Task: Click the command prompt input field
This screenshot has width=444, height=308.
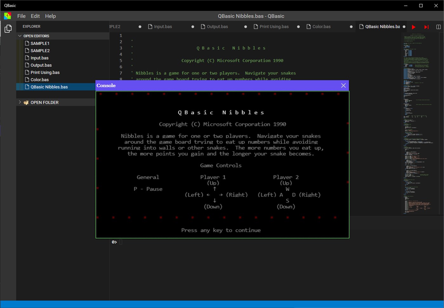Action: coord(121,242)
